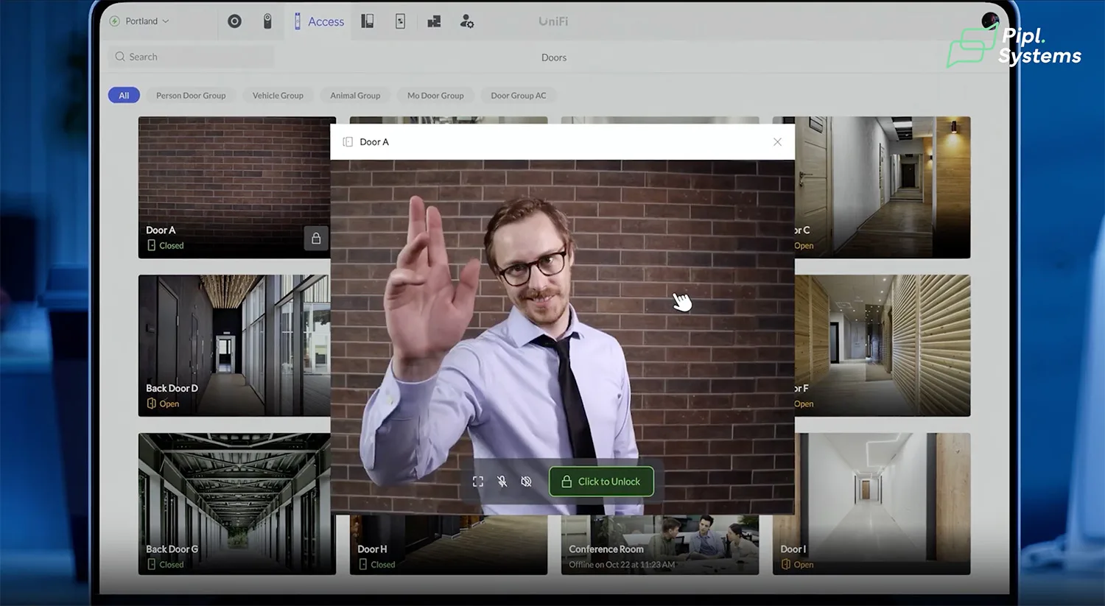Image resolution: width=1105 pixels, height=606 pixels.
Task: Toggle the speaker mute icon
Action: tap(526, 482)
